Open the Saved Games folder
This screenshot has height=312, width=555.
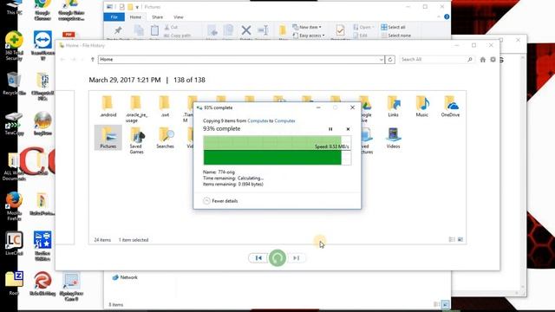[x=136, y=140]
